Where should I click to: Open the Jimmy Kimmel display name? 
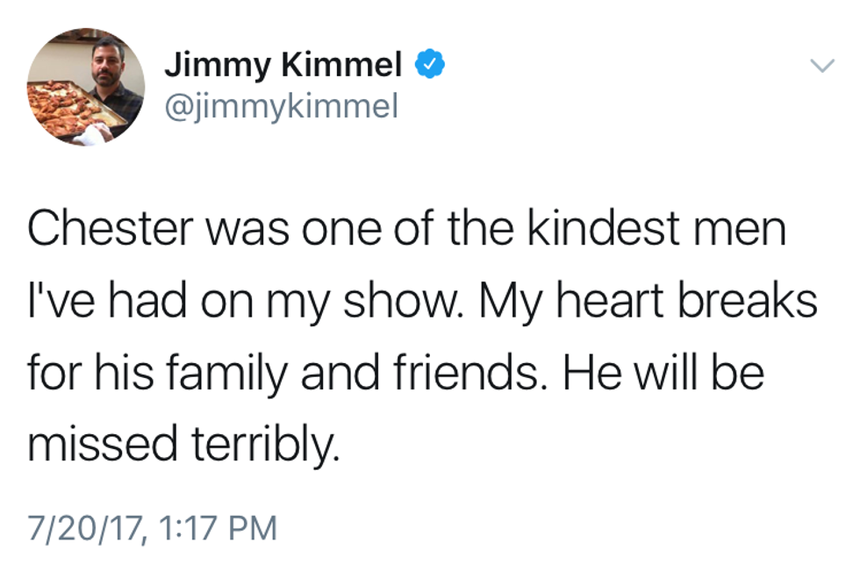[x=283, y=65]
